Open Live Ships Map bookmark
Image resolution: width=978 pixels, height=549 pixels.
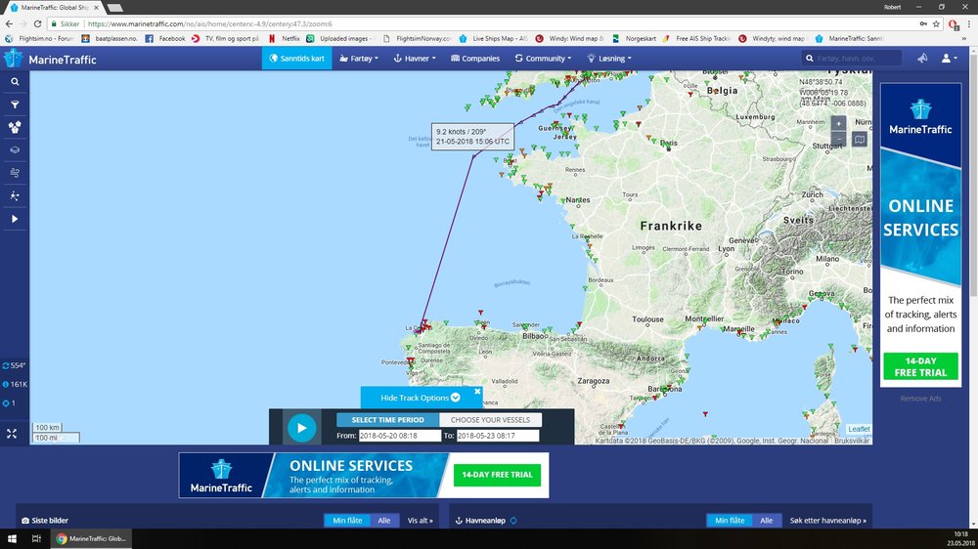493,39
